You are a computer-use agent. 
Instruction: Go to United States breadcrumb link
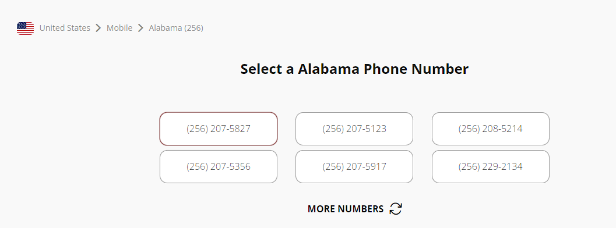tap(65, 28)
